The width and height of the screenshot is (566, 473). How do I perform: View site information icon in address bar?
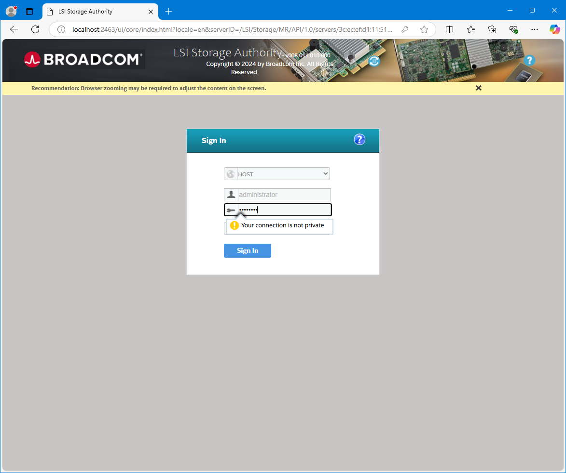61,29
